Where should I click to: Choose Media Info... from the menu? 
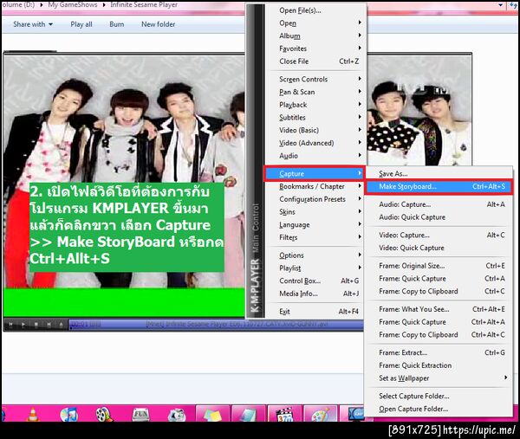(x=315, y=294)
